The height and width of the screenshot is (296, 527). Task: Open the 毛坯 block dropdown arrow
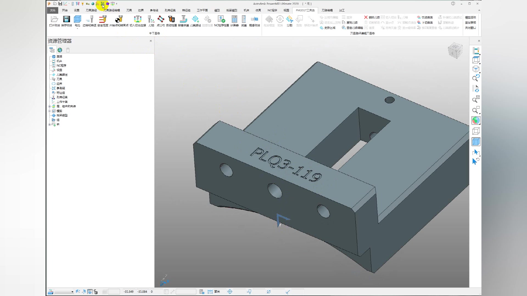(77, 29)
